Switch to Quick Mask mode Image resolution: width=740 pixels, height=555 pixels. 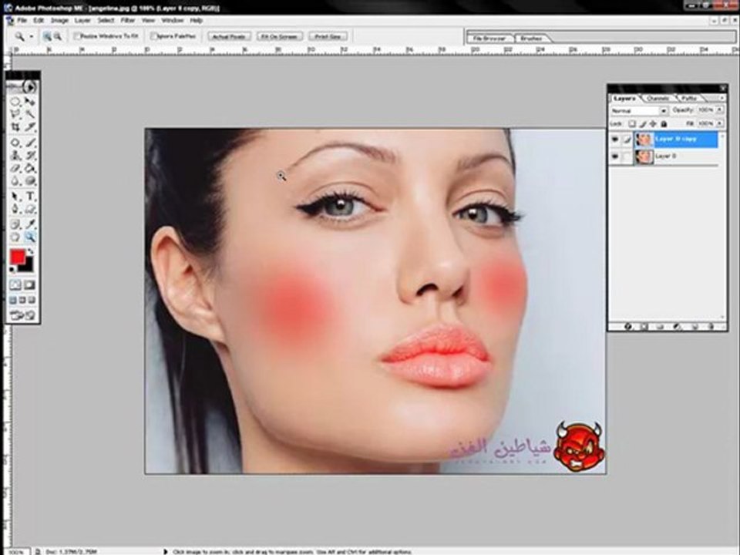pyautogui.click(x=29, y=285)
